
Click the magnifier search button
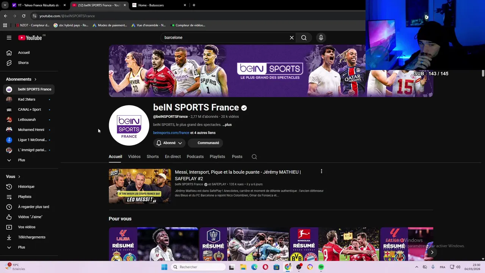tap(304, 38)
